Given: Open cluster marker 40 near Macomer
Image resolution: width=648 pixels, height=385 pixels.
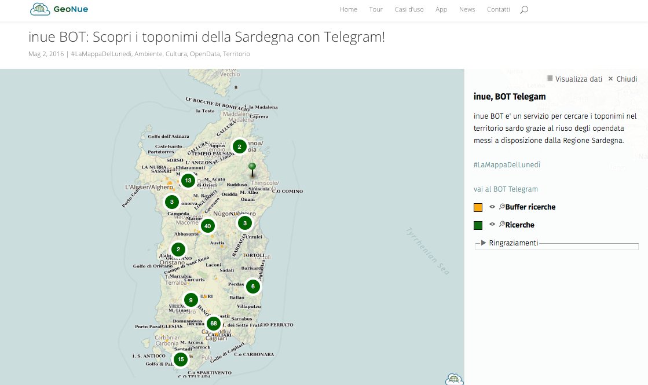Looking at the screenshot, I should (208, 226).
